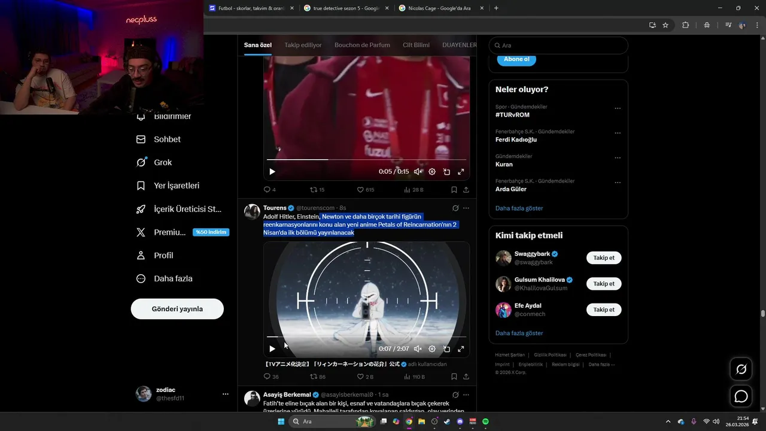The width and height of the screenshot is (766, 431).
Task: Switch to the DUAYENLER tab
Action: point(459,45)
